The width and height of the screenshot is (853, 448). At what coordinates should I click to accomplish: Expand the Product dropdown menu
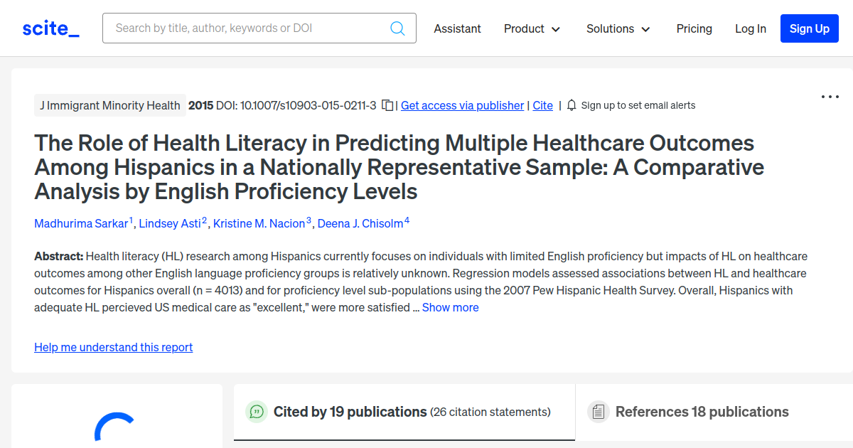[x=532, y=29]
